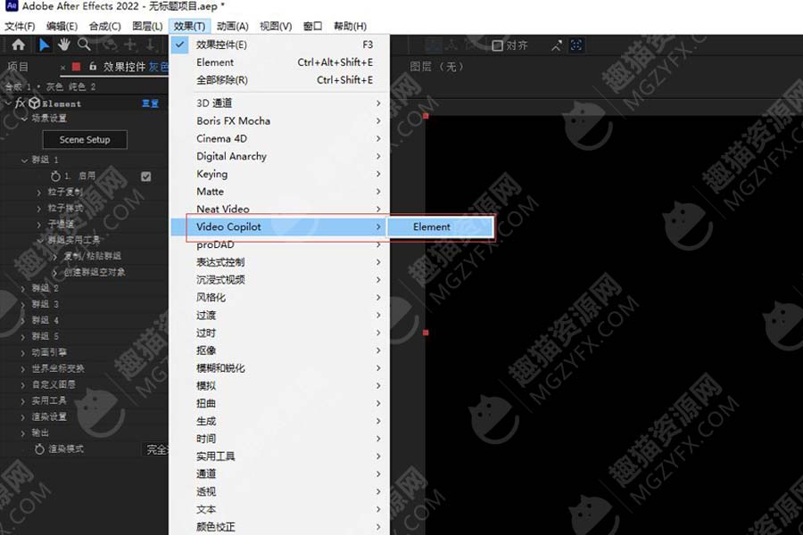803x535 pixels.
Task: Expand 世界坐标变换 group
Action: [23, 368]
